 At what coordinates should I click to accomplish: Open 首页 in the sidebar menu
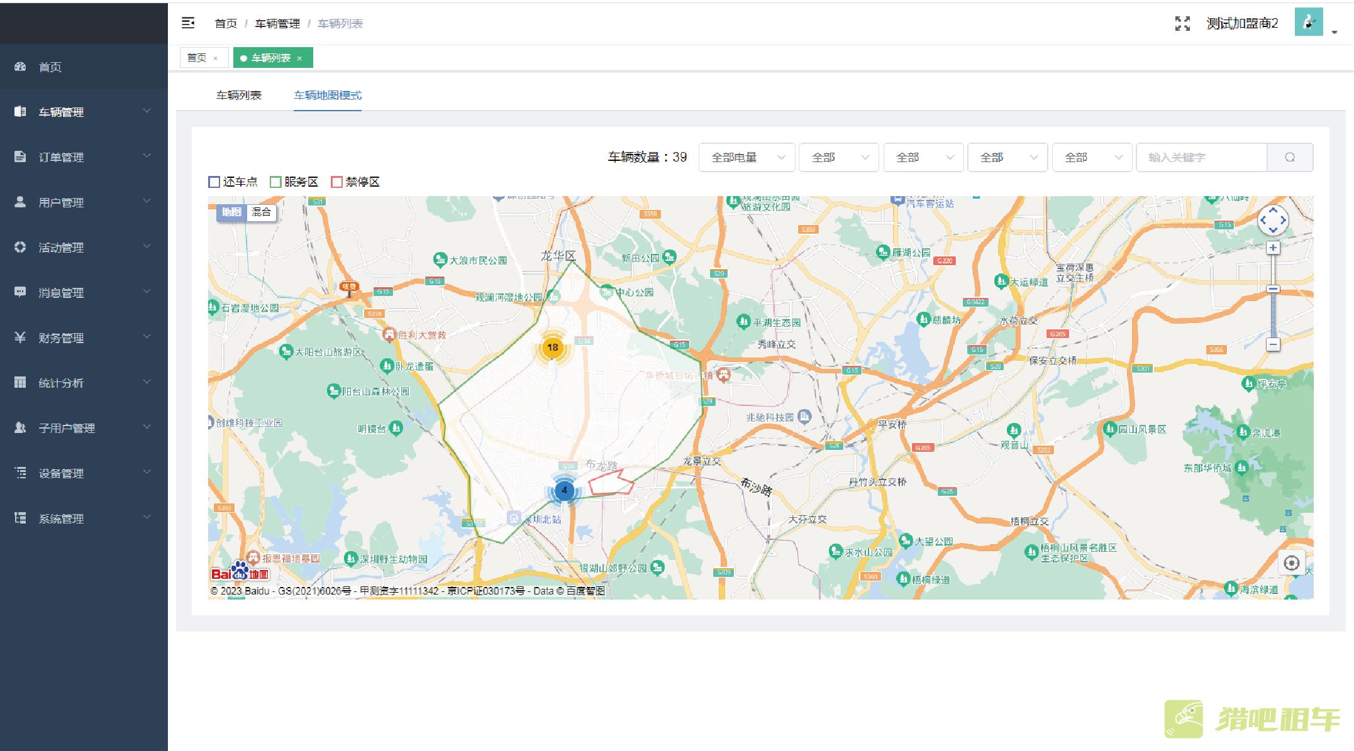(84, 67)
